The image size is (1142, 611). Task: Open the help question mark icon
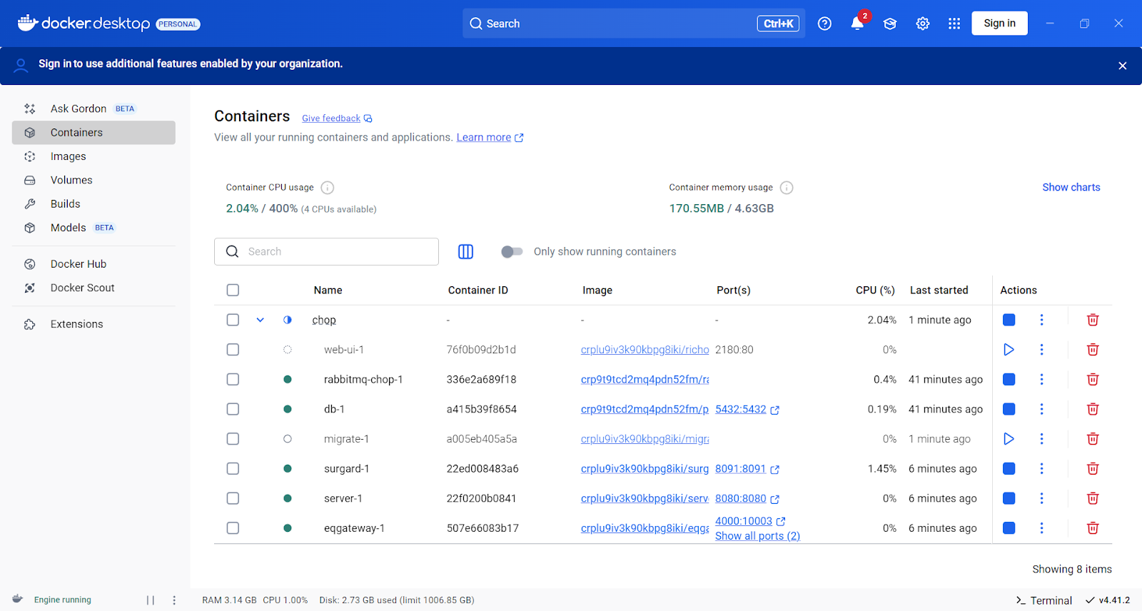824,24
